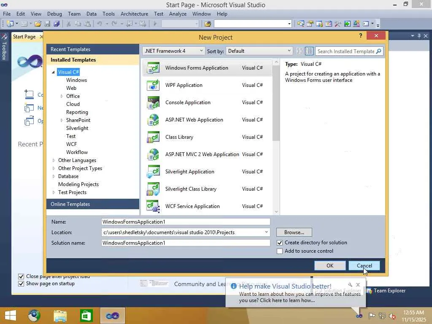Open the toolbar find combo box dropdown
Viewport: 432px width, 324px height.
(x=289, y=24)
